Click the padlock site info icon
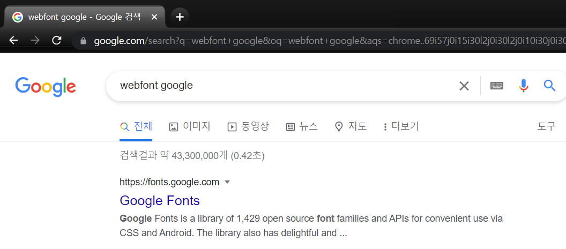This screenshot has width=566, height=249. pyautogui.click(x=84, y=41)
